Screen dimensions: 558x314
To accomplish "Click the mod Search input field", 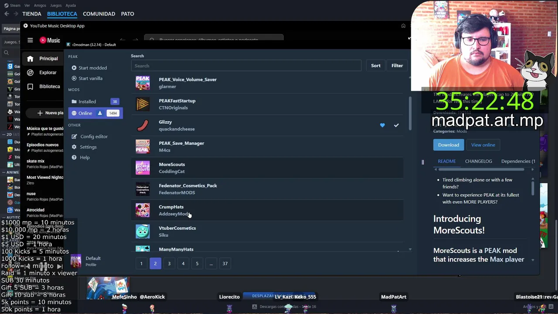I will coord(246,66).
